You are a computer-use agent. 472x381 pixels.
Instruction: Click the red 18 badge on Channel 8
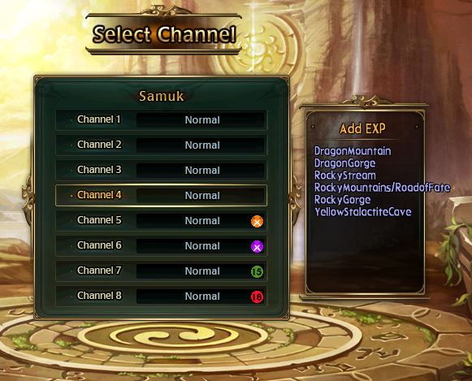(x=257, y=297)
